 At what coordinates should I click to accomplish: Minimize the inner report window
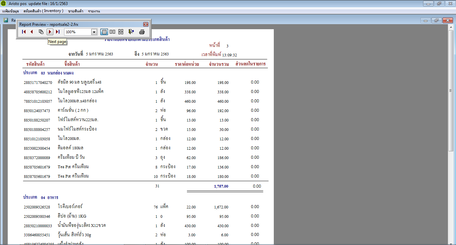[x=425, y=20]
